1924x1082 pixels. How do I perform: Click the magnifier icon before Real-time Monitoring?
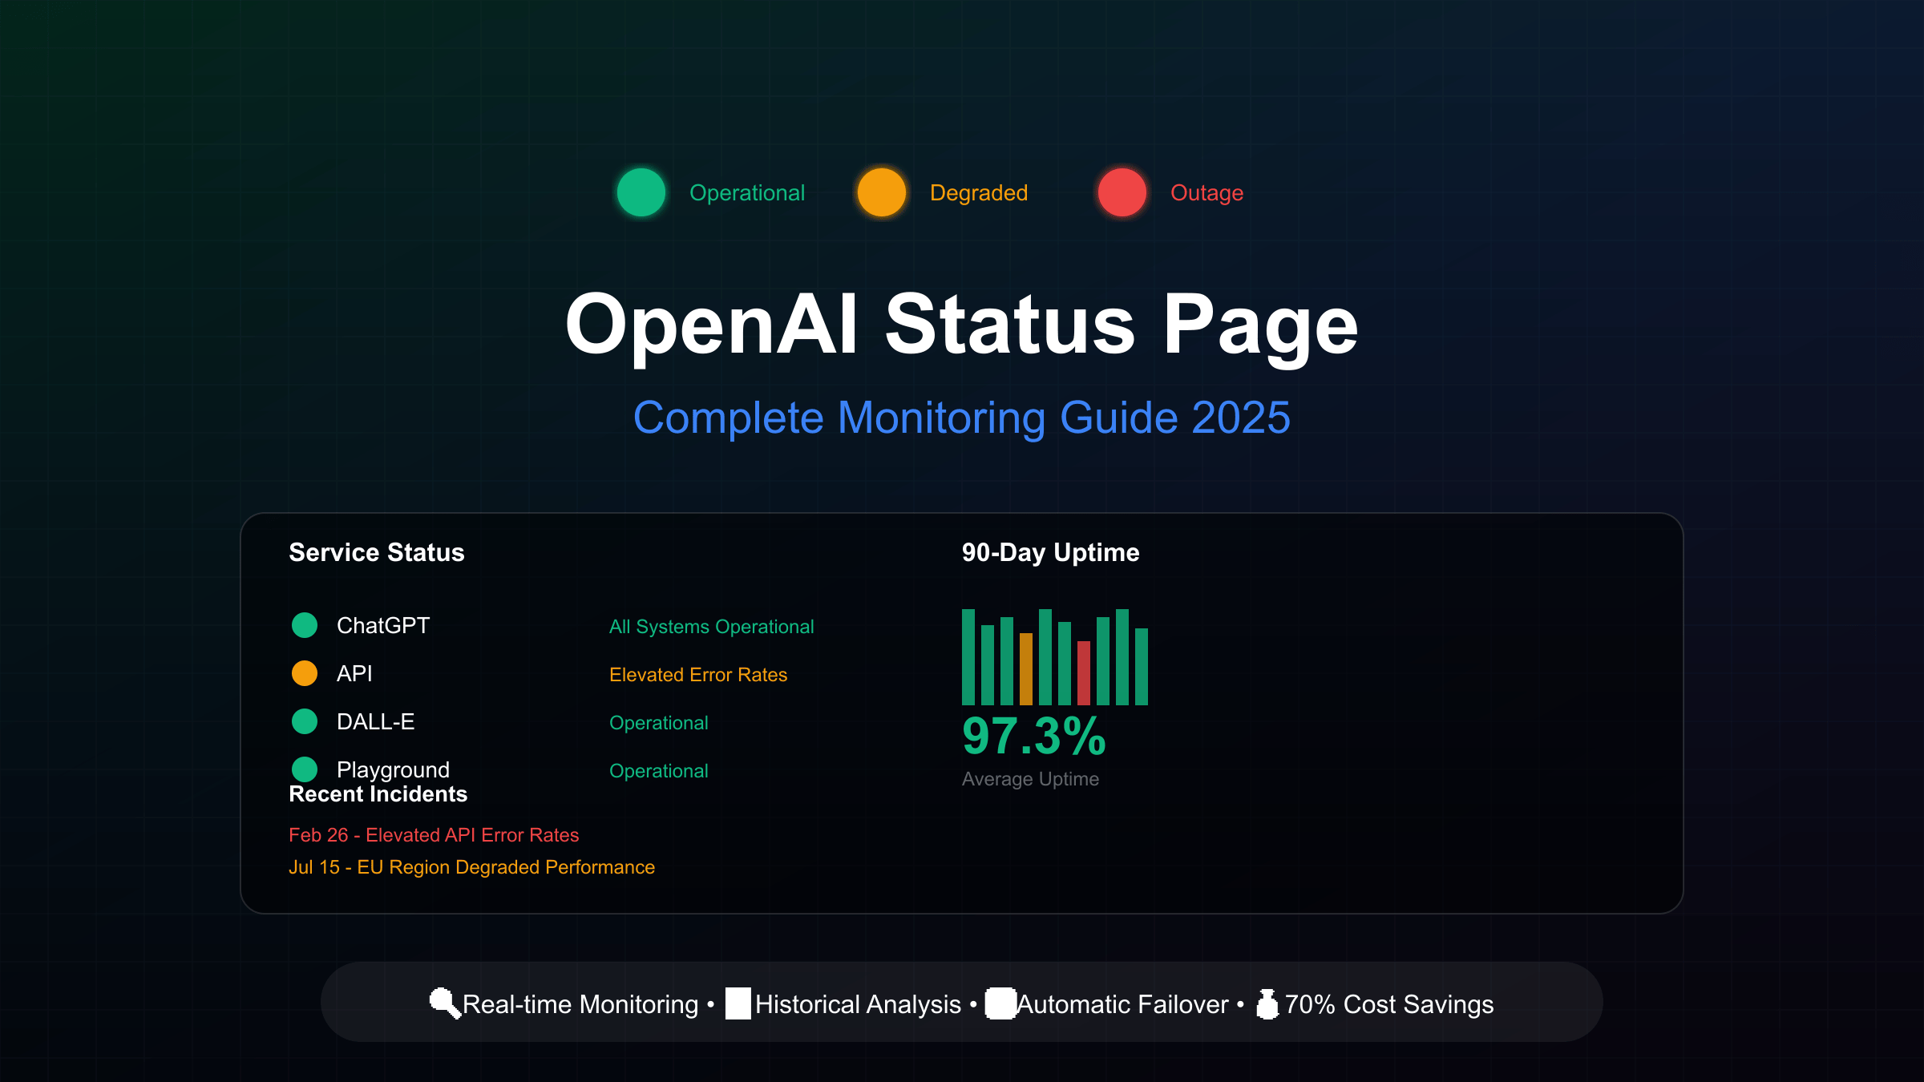coord(445,1003)
